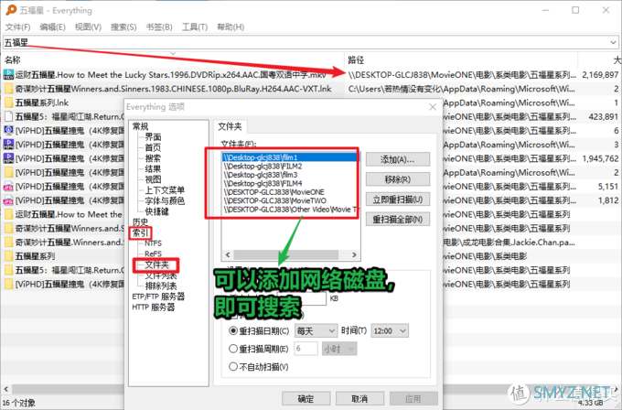Click folder icon of 奇谋妙计五福星Winners.and.S folder row

point(8,228)
